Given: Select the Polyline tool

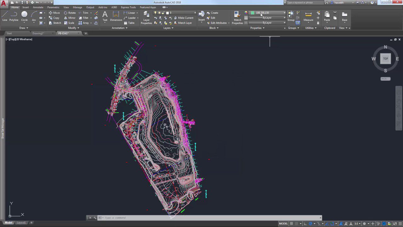Looking at the screenshot, I should pos(14,16).
